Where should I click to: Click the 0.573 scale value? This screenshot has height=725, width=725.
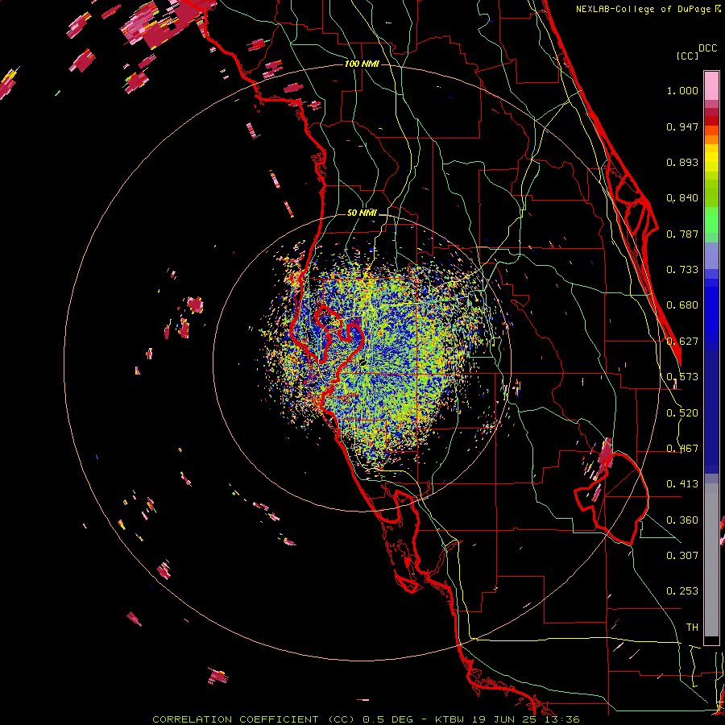click(682, 377)
